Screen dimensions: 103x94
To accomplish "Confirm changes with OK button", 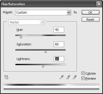I will tap(90, 12).
